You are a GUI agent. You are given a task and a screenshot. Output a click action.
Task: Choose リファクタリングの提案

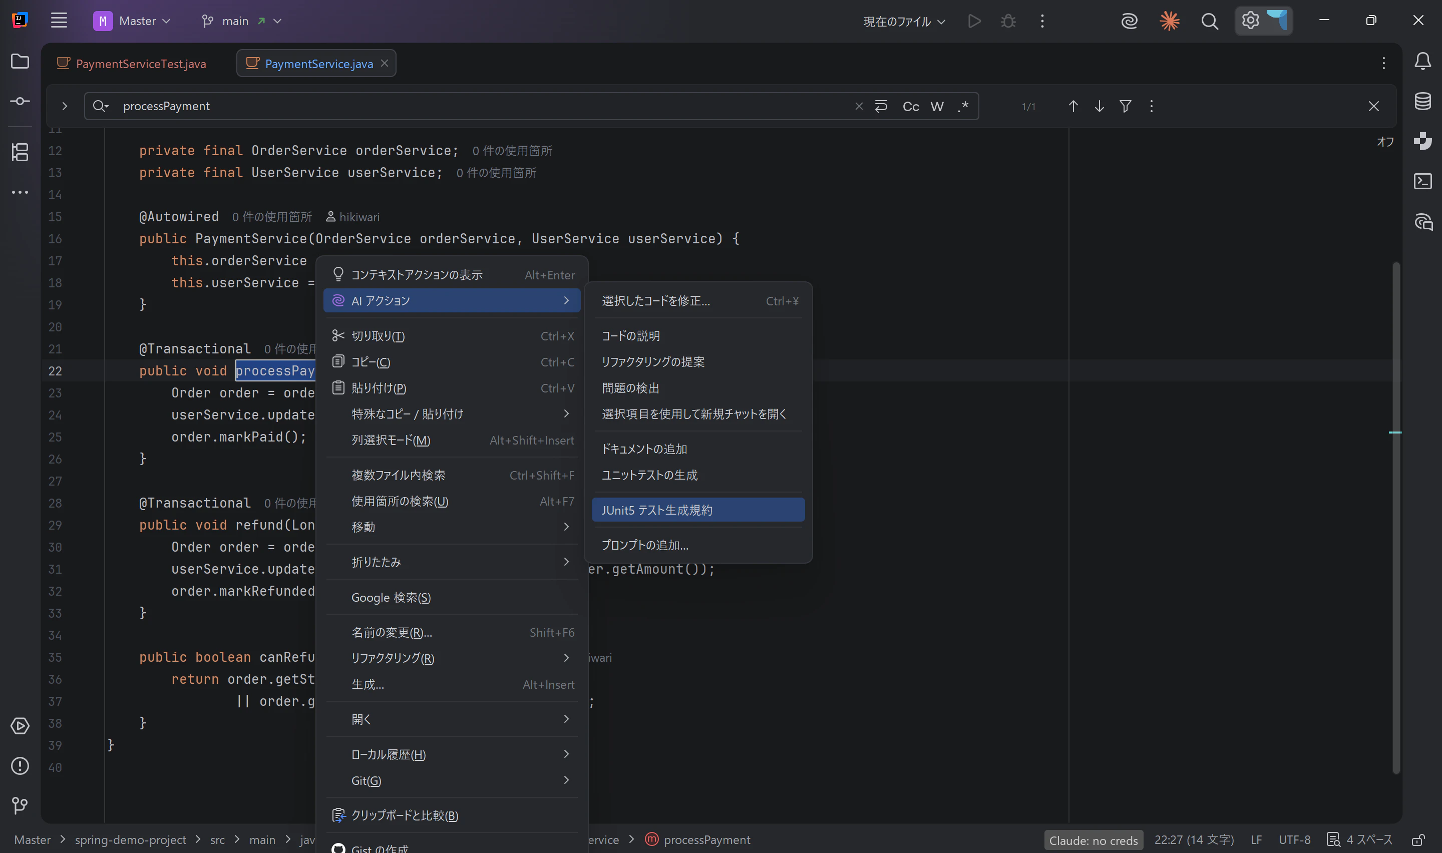698,361
